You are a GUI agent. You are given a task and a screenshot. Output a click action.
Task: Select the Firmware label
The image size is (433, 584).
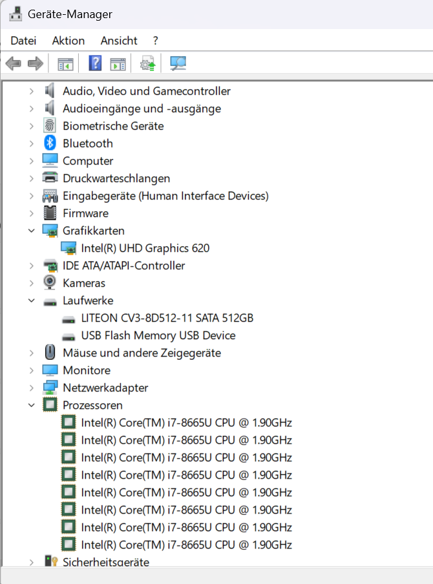coord(86,213)
